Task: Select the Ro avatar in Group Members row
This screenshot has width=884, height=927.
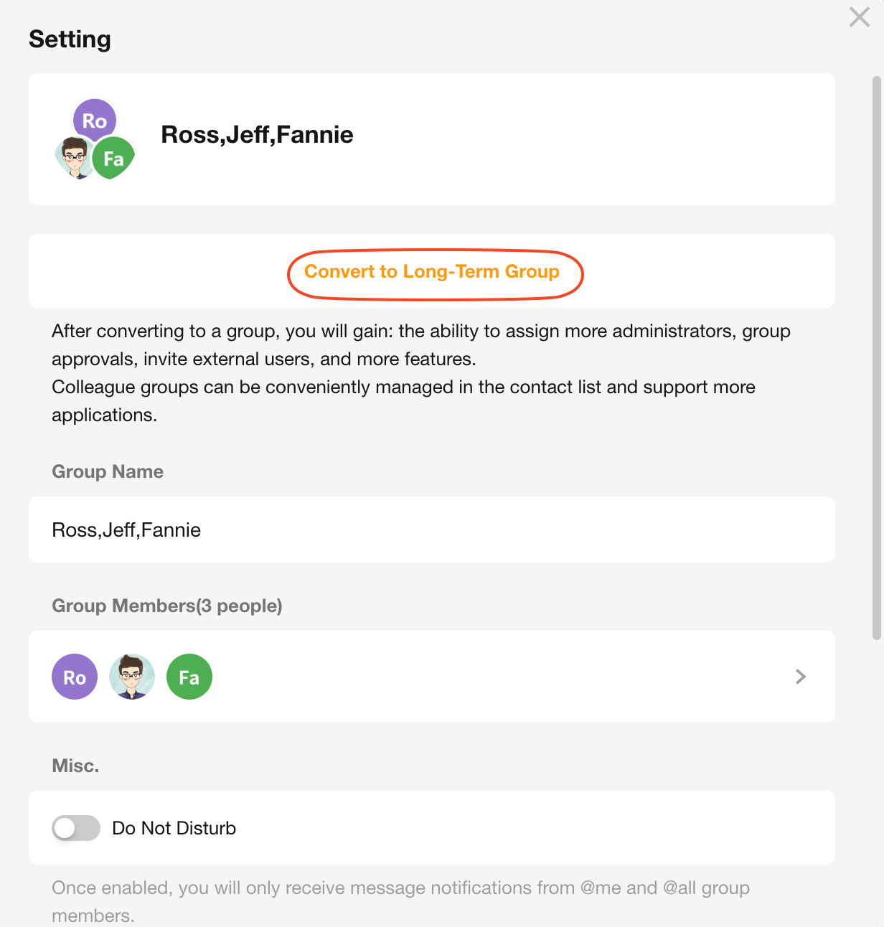Action: click(75, 677)
